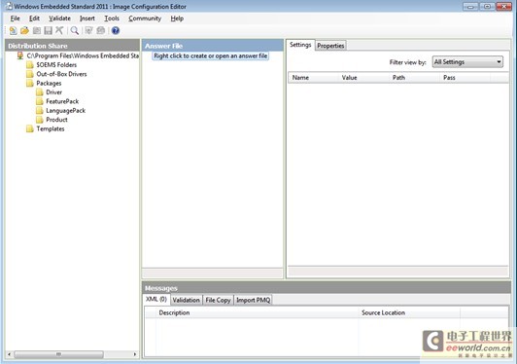517x364 pixels.
Task: Open the Help menu
Action: [x=177, y=18]
